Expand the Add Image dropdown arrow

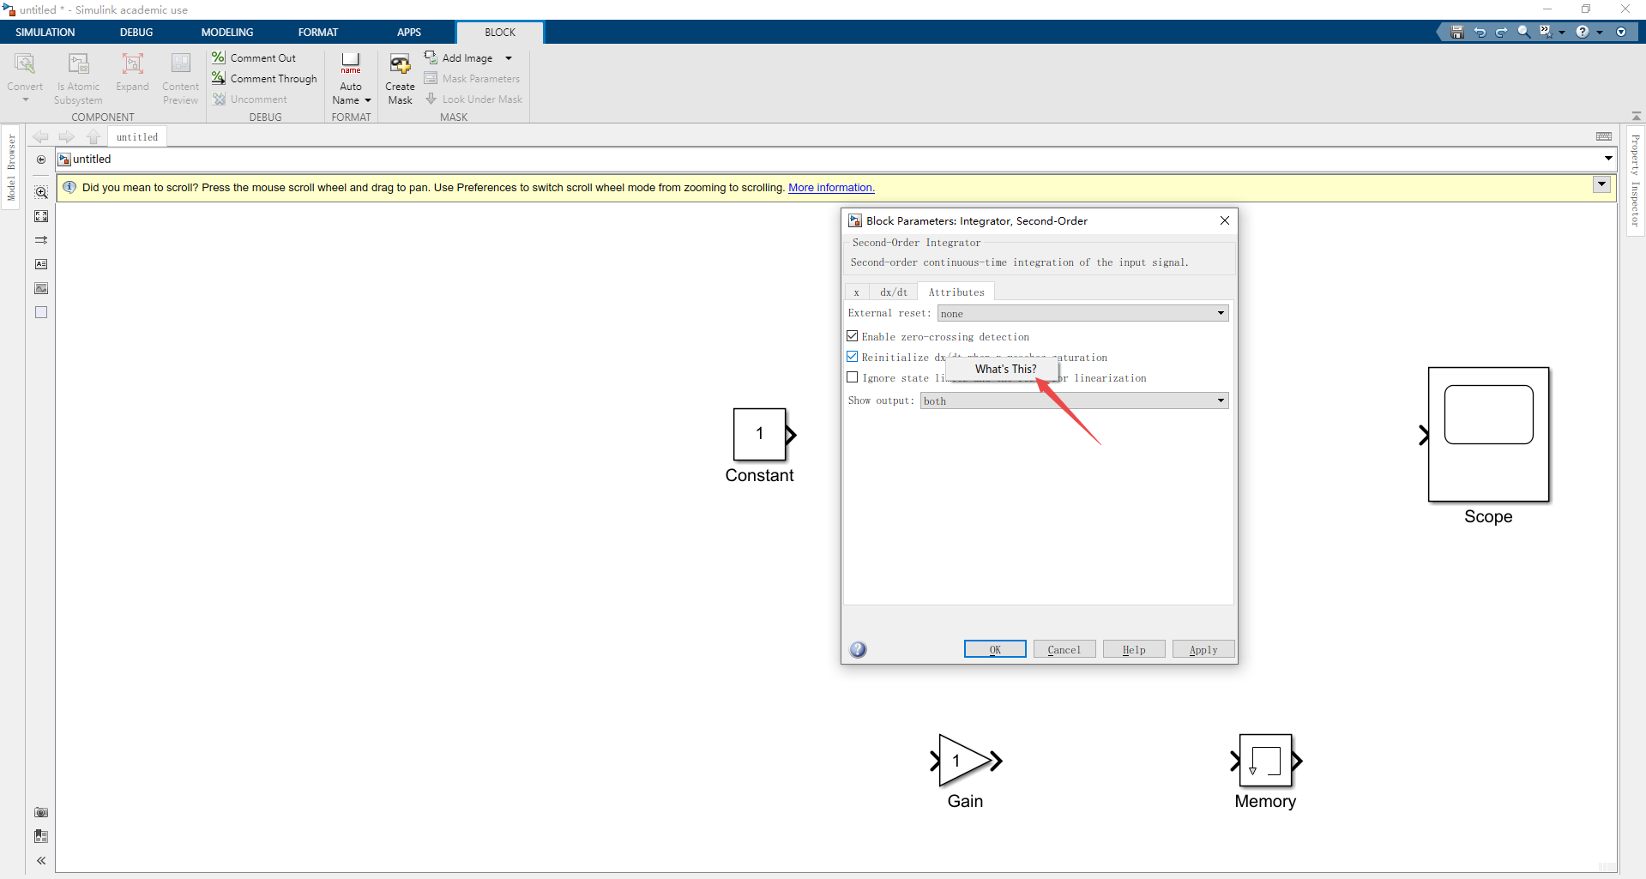pos(509,58)
